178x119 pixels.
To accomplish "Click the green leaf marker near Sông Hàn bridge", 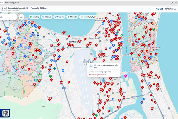I will [x=122, y=35].
